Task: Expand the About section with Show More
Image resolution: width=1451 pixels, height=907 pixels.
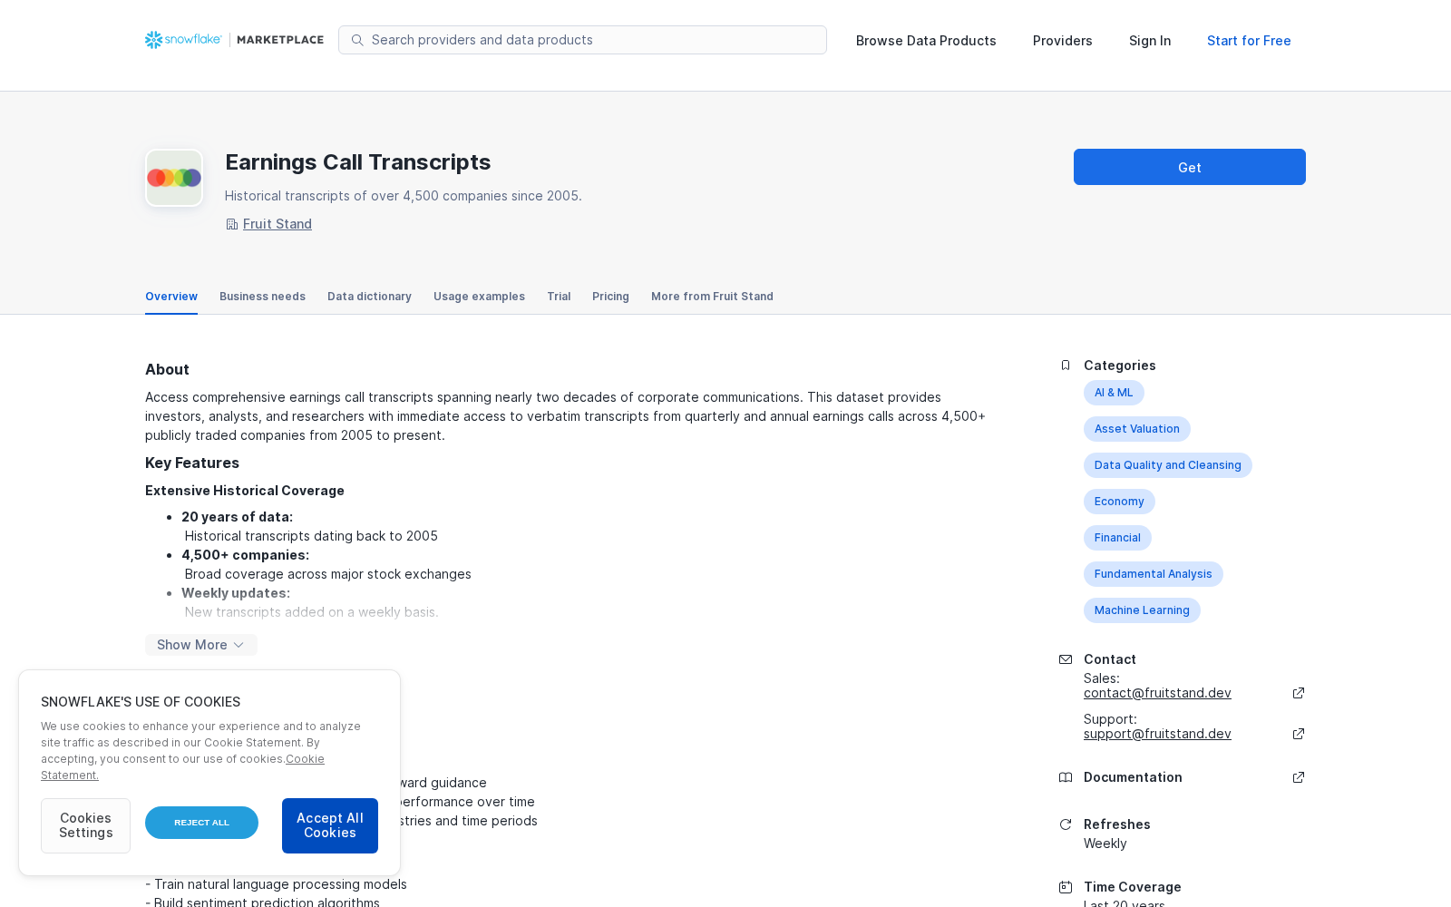Action: point(201,645)
